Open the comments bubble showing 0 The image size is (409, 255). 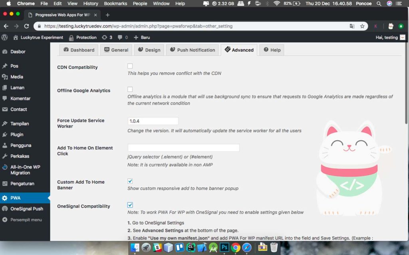point(123,37)
